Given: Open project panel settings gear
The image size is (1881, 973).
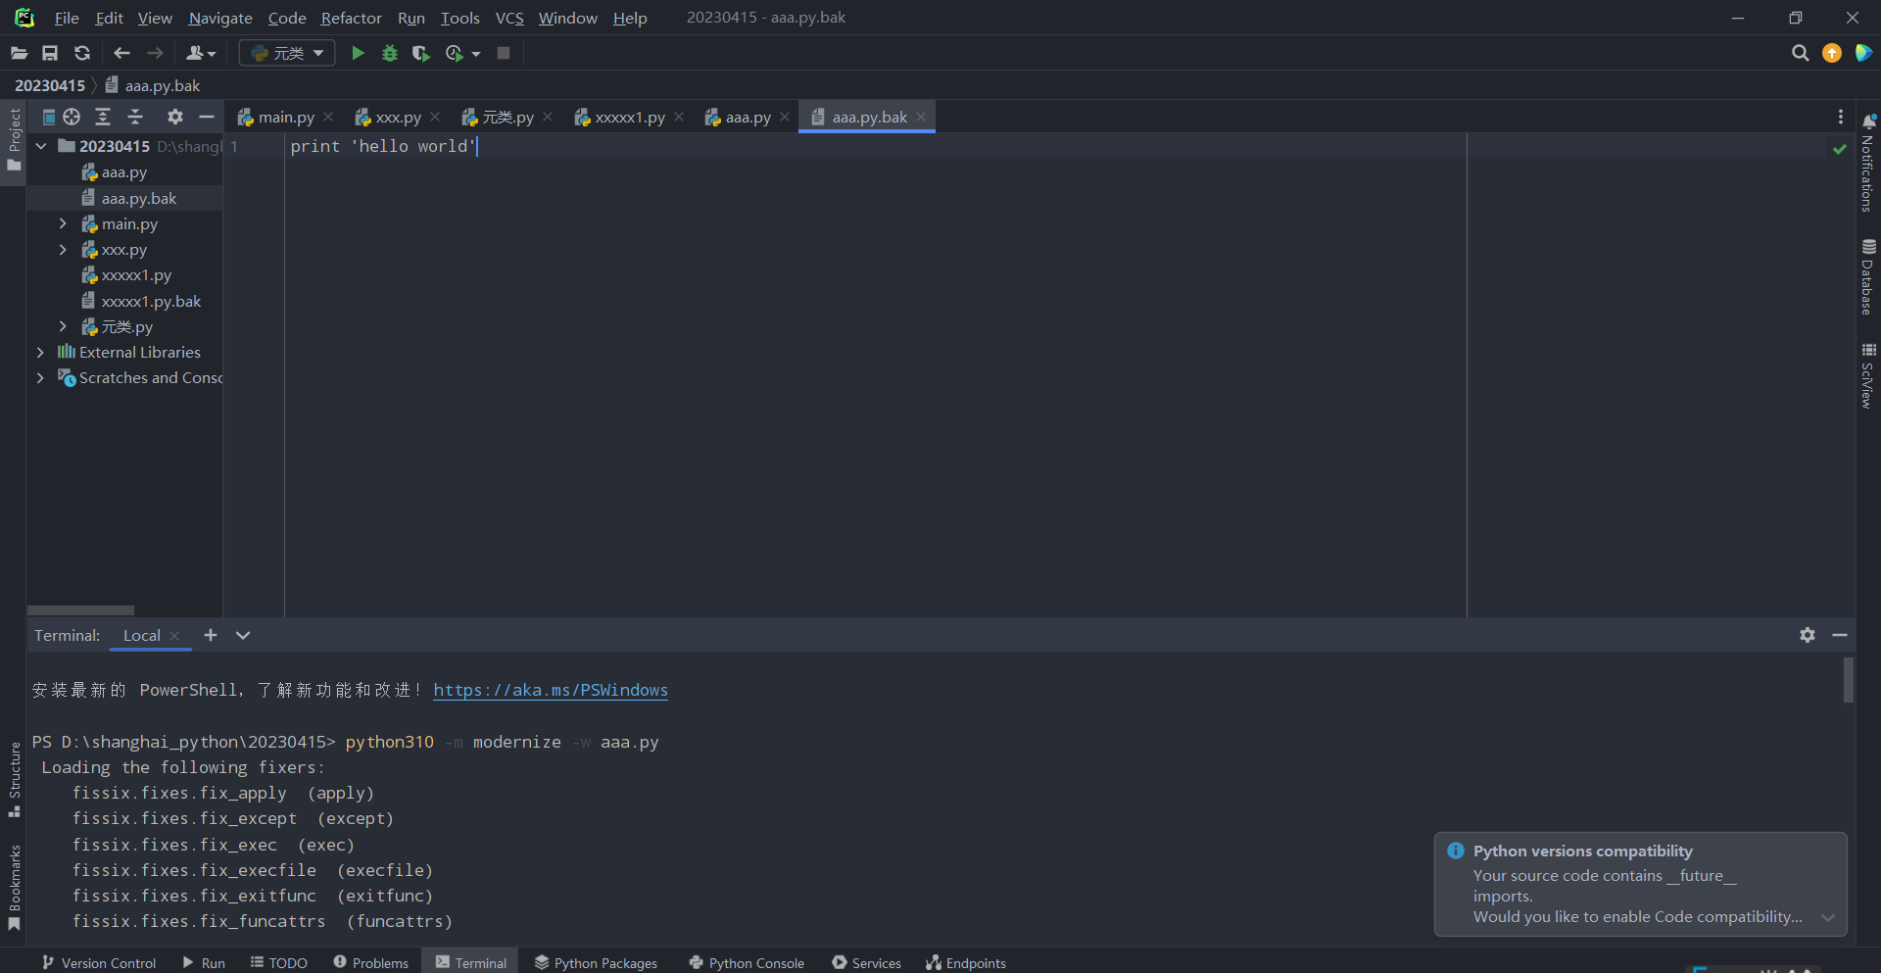Looking at the screenshot, I should point(175,118).
